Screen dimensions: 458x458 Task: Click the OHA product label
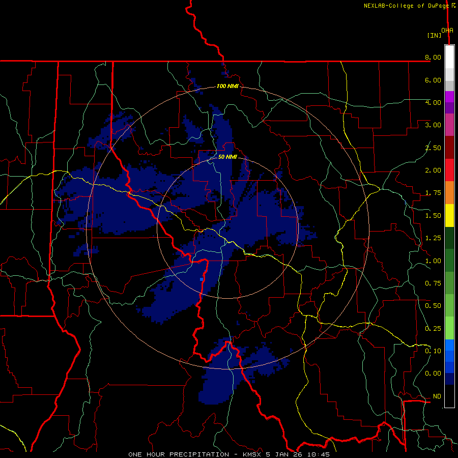click(x=447, y=31)
